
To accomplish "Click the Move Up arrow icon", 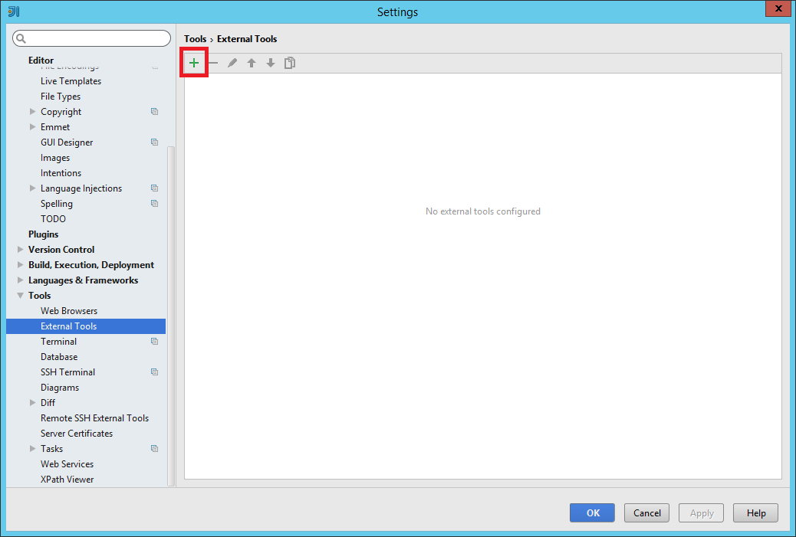I will [252, 63].
